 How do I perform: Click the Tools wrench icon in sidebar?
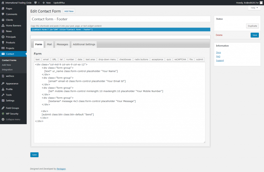[3, 95]
